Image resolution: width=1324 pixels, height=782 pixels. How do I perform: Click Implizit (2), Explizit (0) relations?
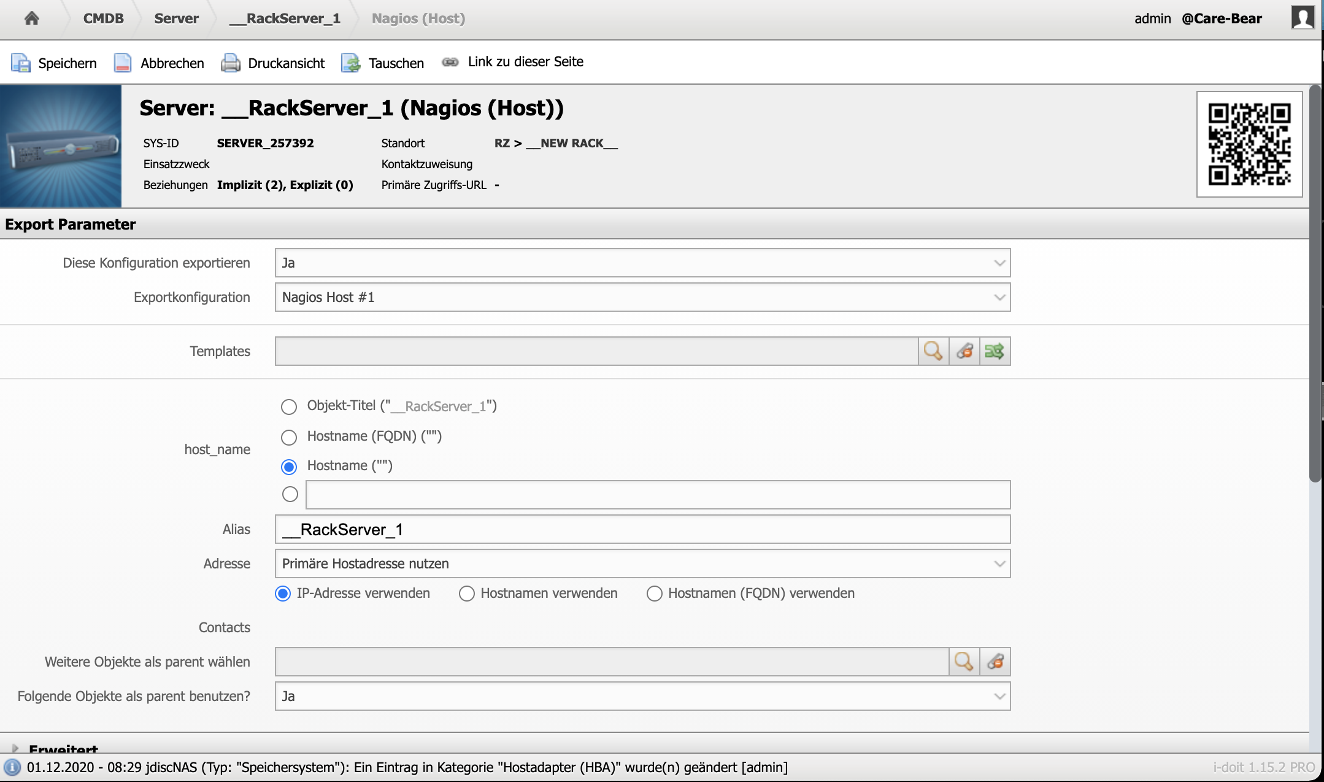click(285, 185)
